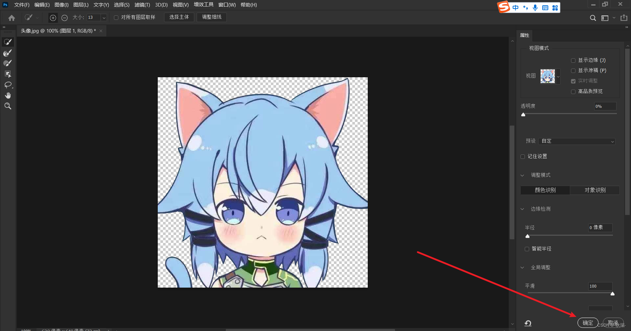Open workspace switcher dropdown arrow
The image size is (631, 331).
click(x=614, y=18)
